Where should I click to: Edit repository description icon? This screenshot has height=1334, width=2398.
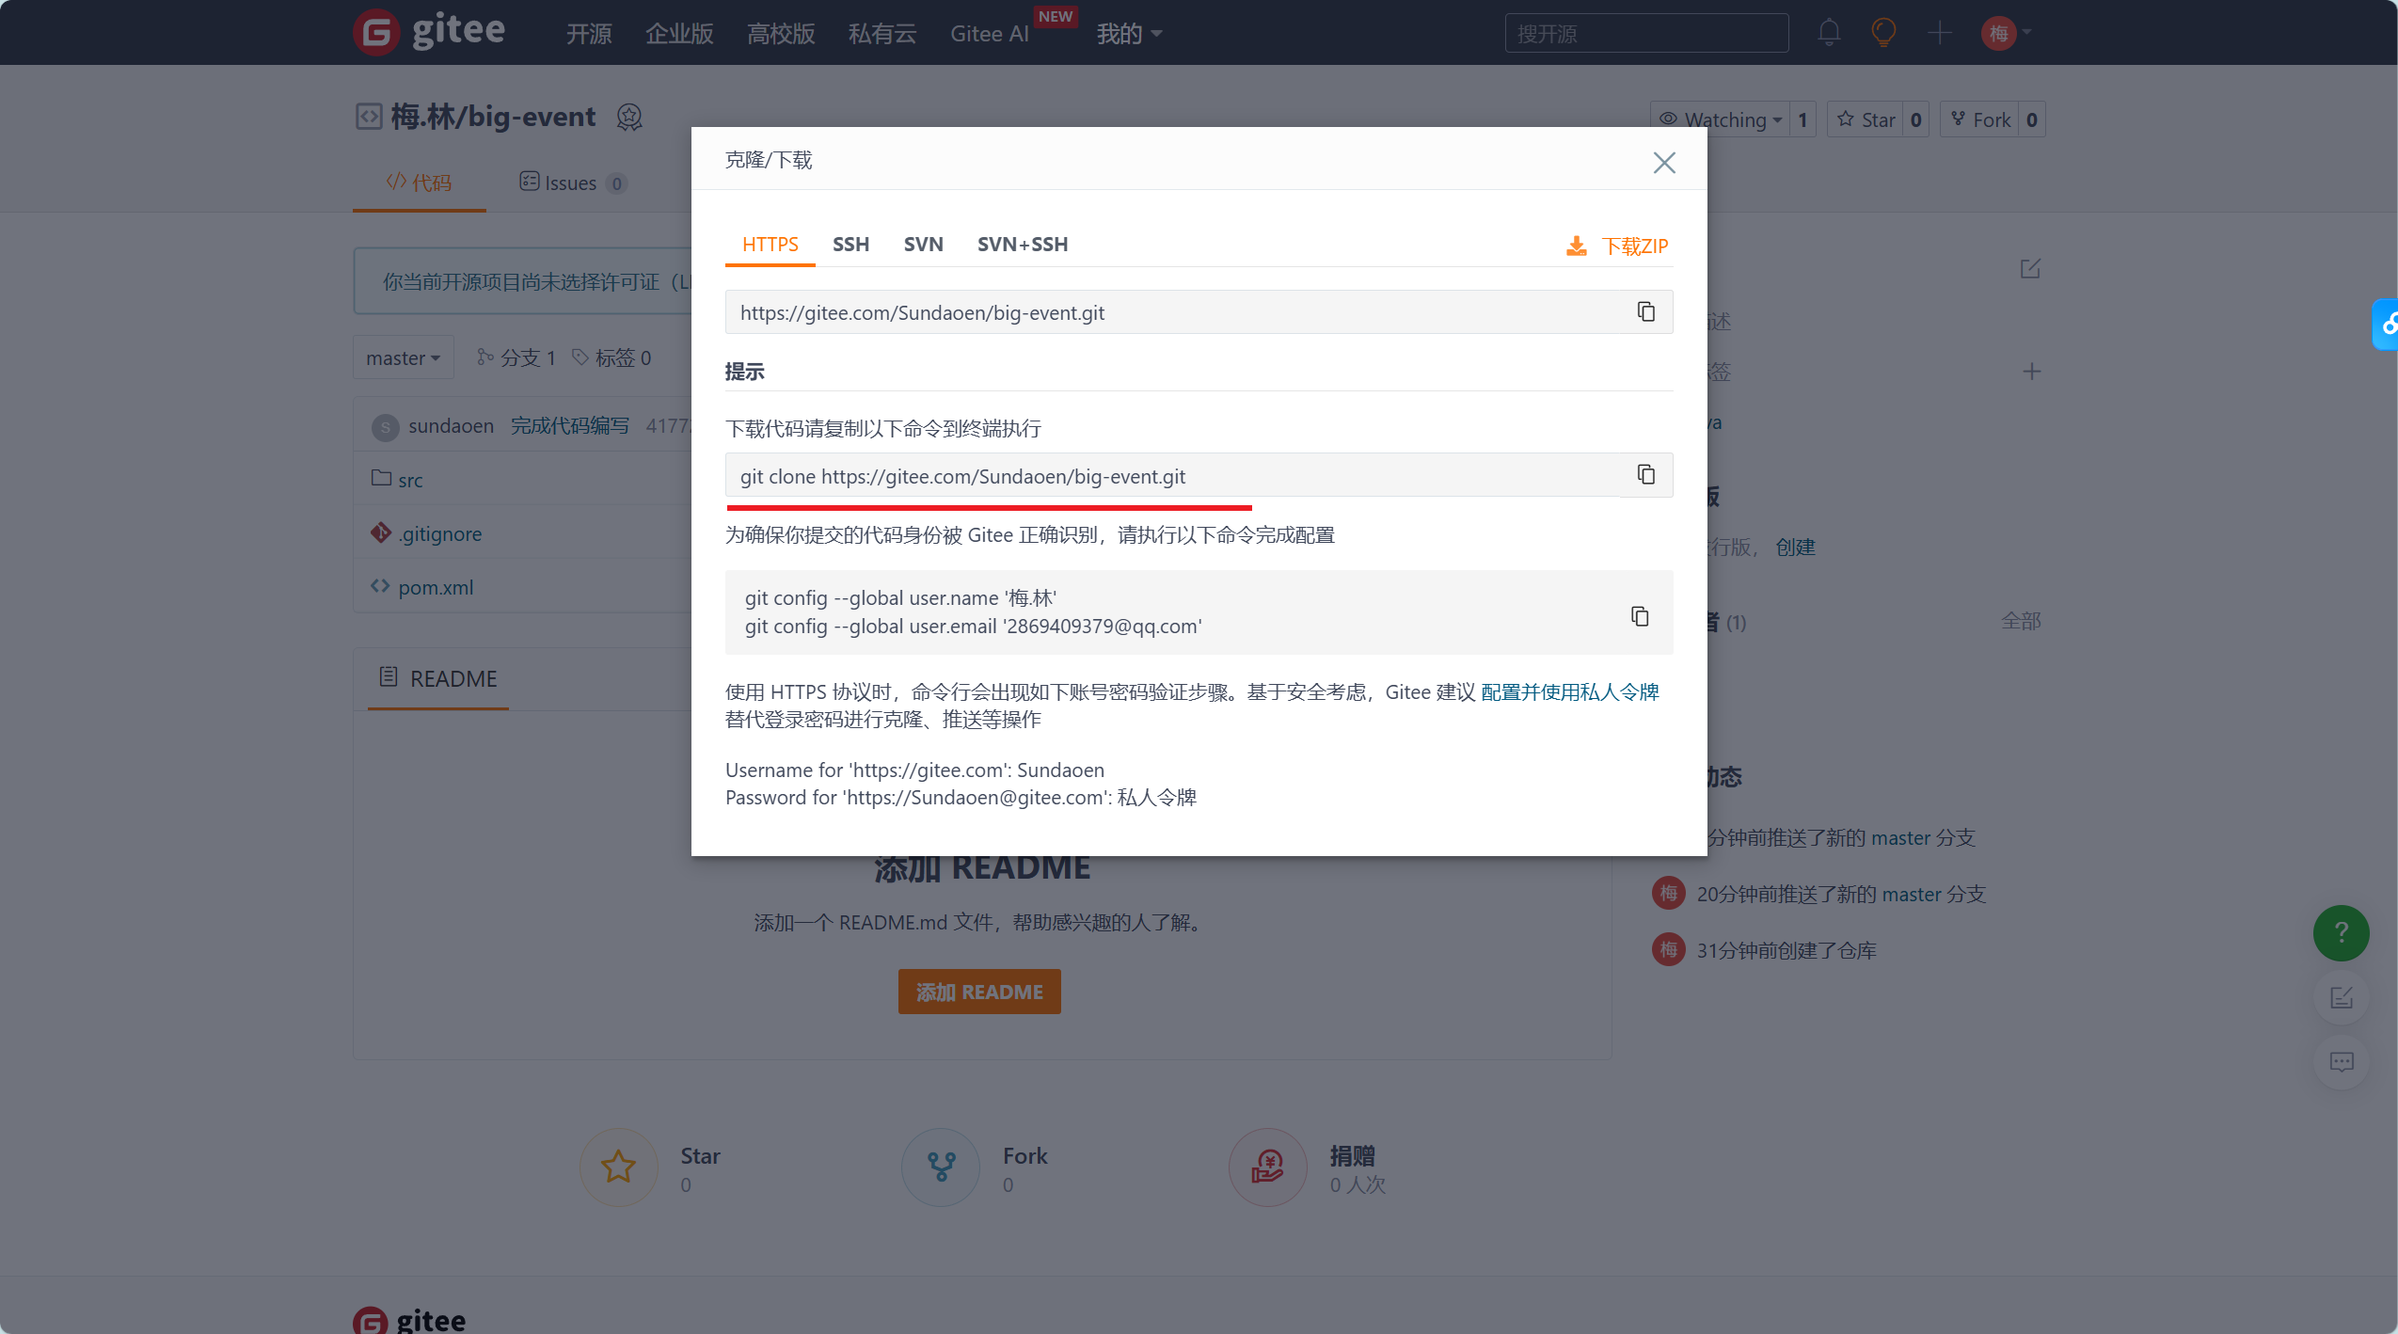(2030, 269)
